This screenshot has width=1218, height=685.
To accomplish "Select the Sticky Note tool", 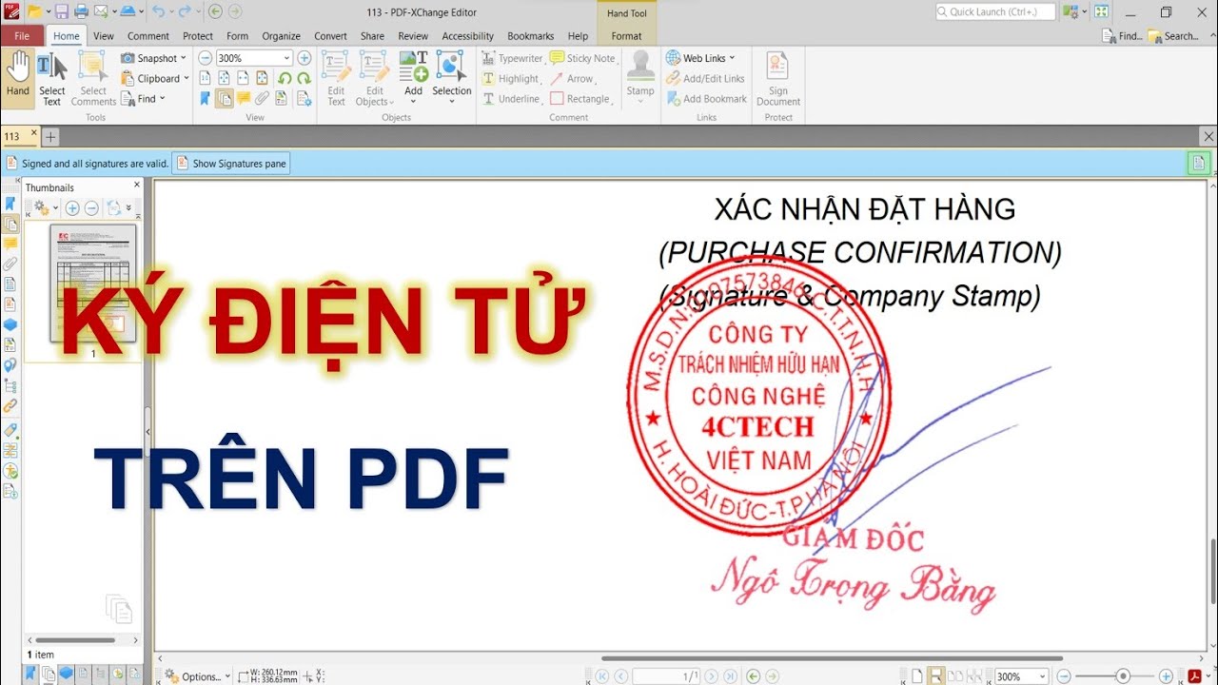I will point(582,58).
